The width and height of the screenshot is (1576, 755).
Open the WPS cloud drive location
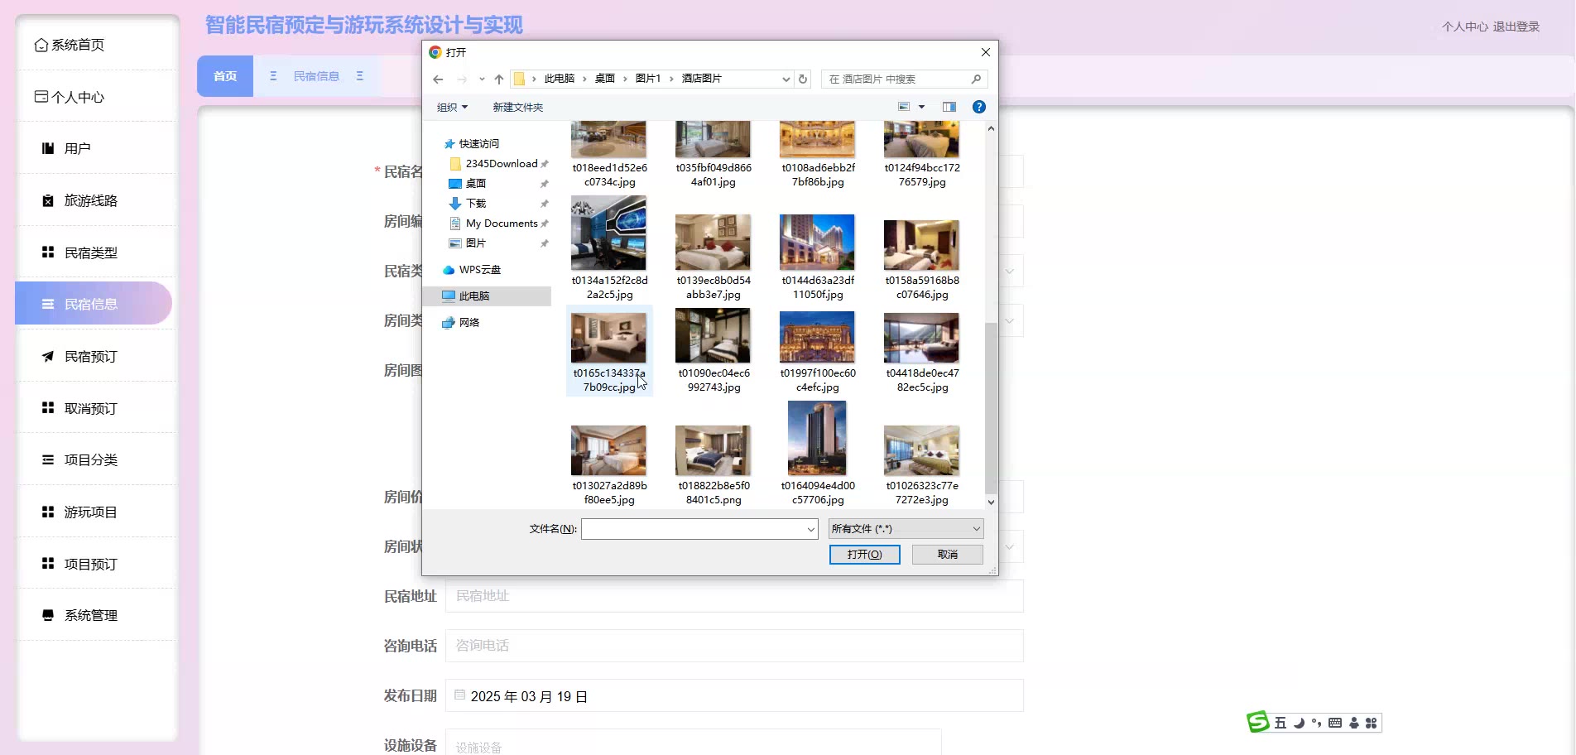[x=479, y=270]
